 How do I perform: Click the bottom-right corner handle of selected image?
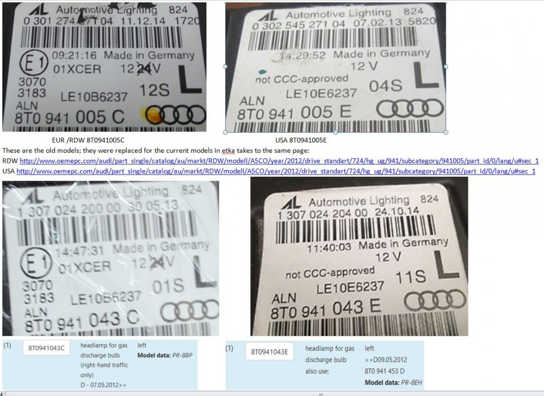tap(446, 132)
